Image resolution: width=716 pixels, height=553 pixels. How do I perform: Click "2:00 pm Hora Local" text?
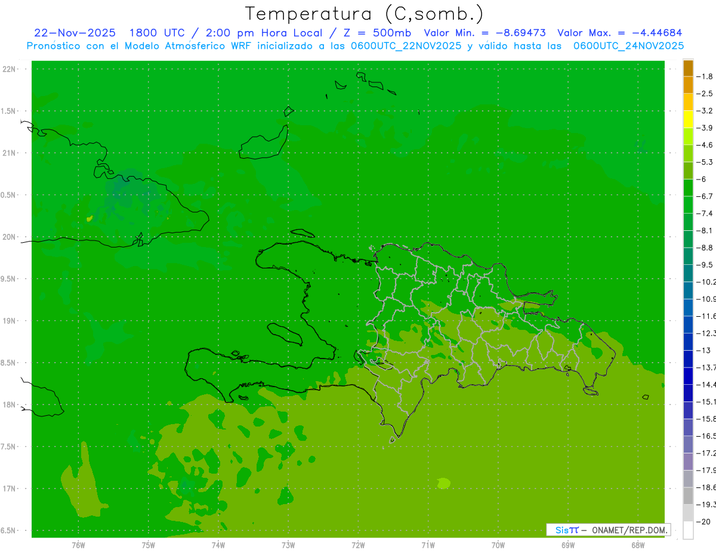(264, 33)
